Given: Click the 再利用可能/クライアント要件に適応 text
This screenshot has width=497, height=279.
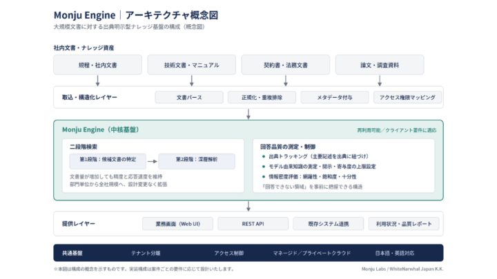Looking at the screenshot, I should 397,130.
